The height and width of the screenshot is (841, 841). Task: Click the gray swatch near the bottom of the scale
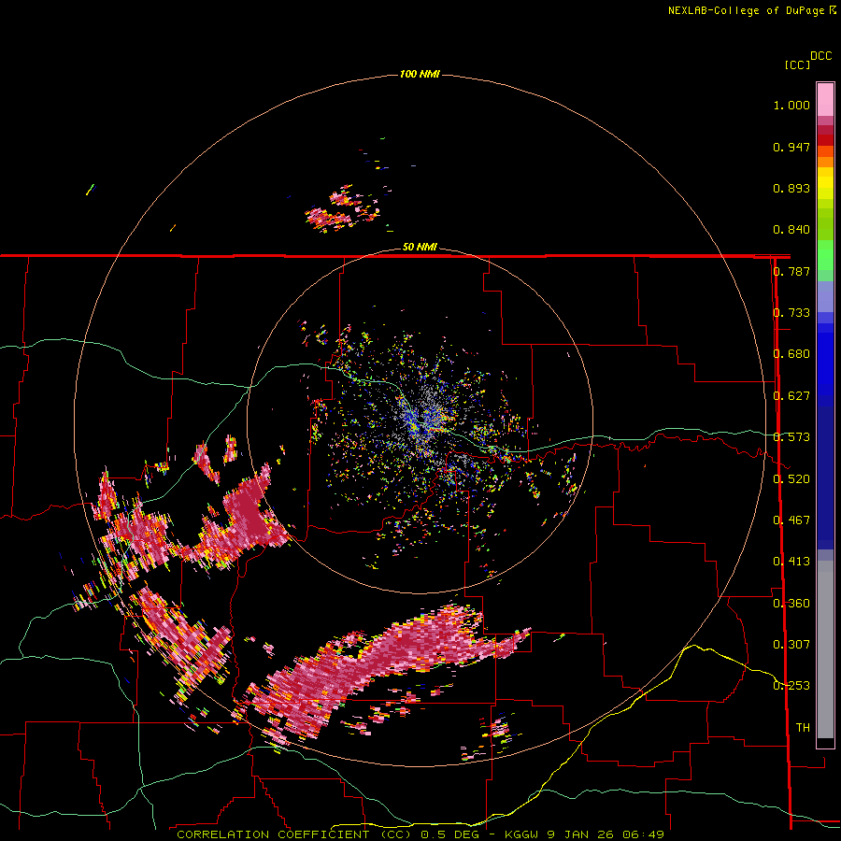pos(825,649)
